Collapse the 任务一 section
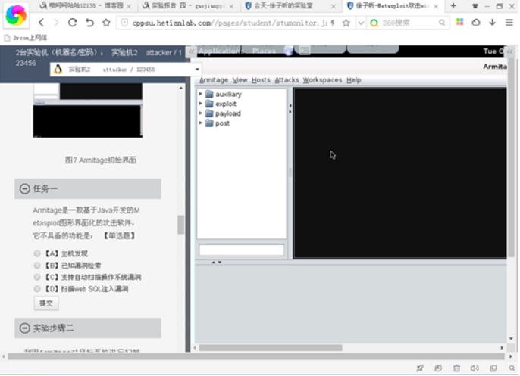Screen dimensions: 520x376 pyautogui.click(x=24, y=188)
